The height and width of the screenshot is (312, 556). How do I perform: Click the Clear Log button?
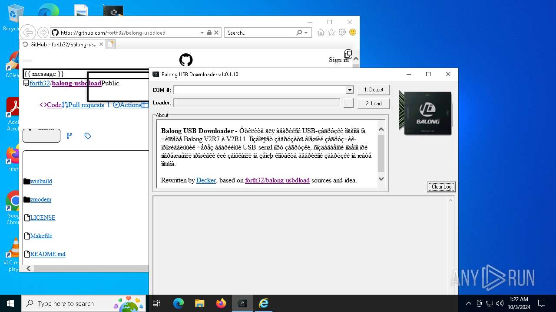click(x=441, y=187)
